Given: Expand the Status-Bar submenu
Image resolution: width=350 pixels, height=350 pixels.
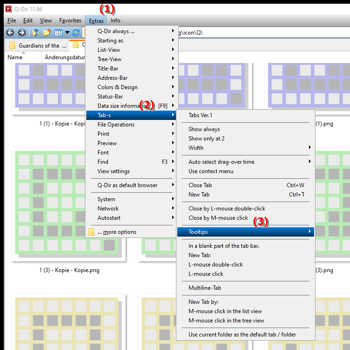Looking at the screenshot, I should (132, 97).
